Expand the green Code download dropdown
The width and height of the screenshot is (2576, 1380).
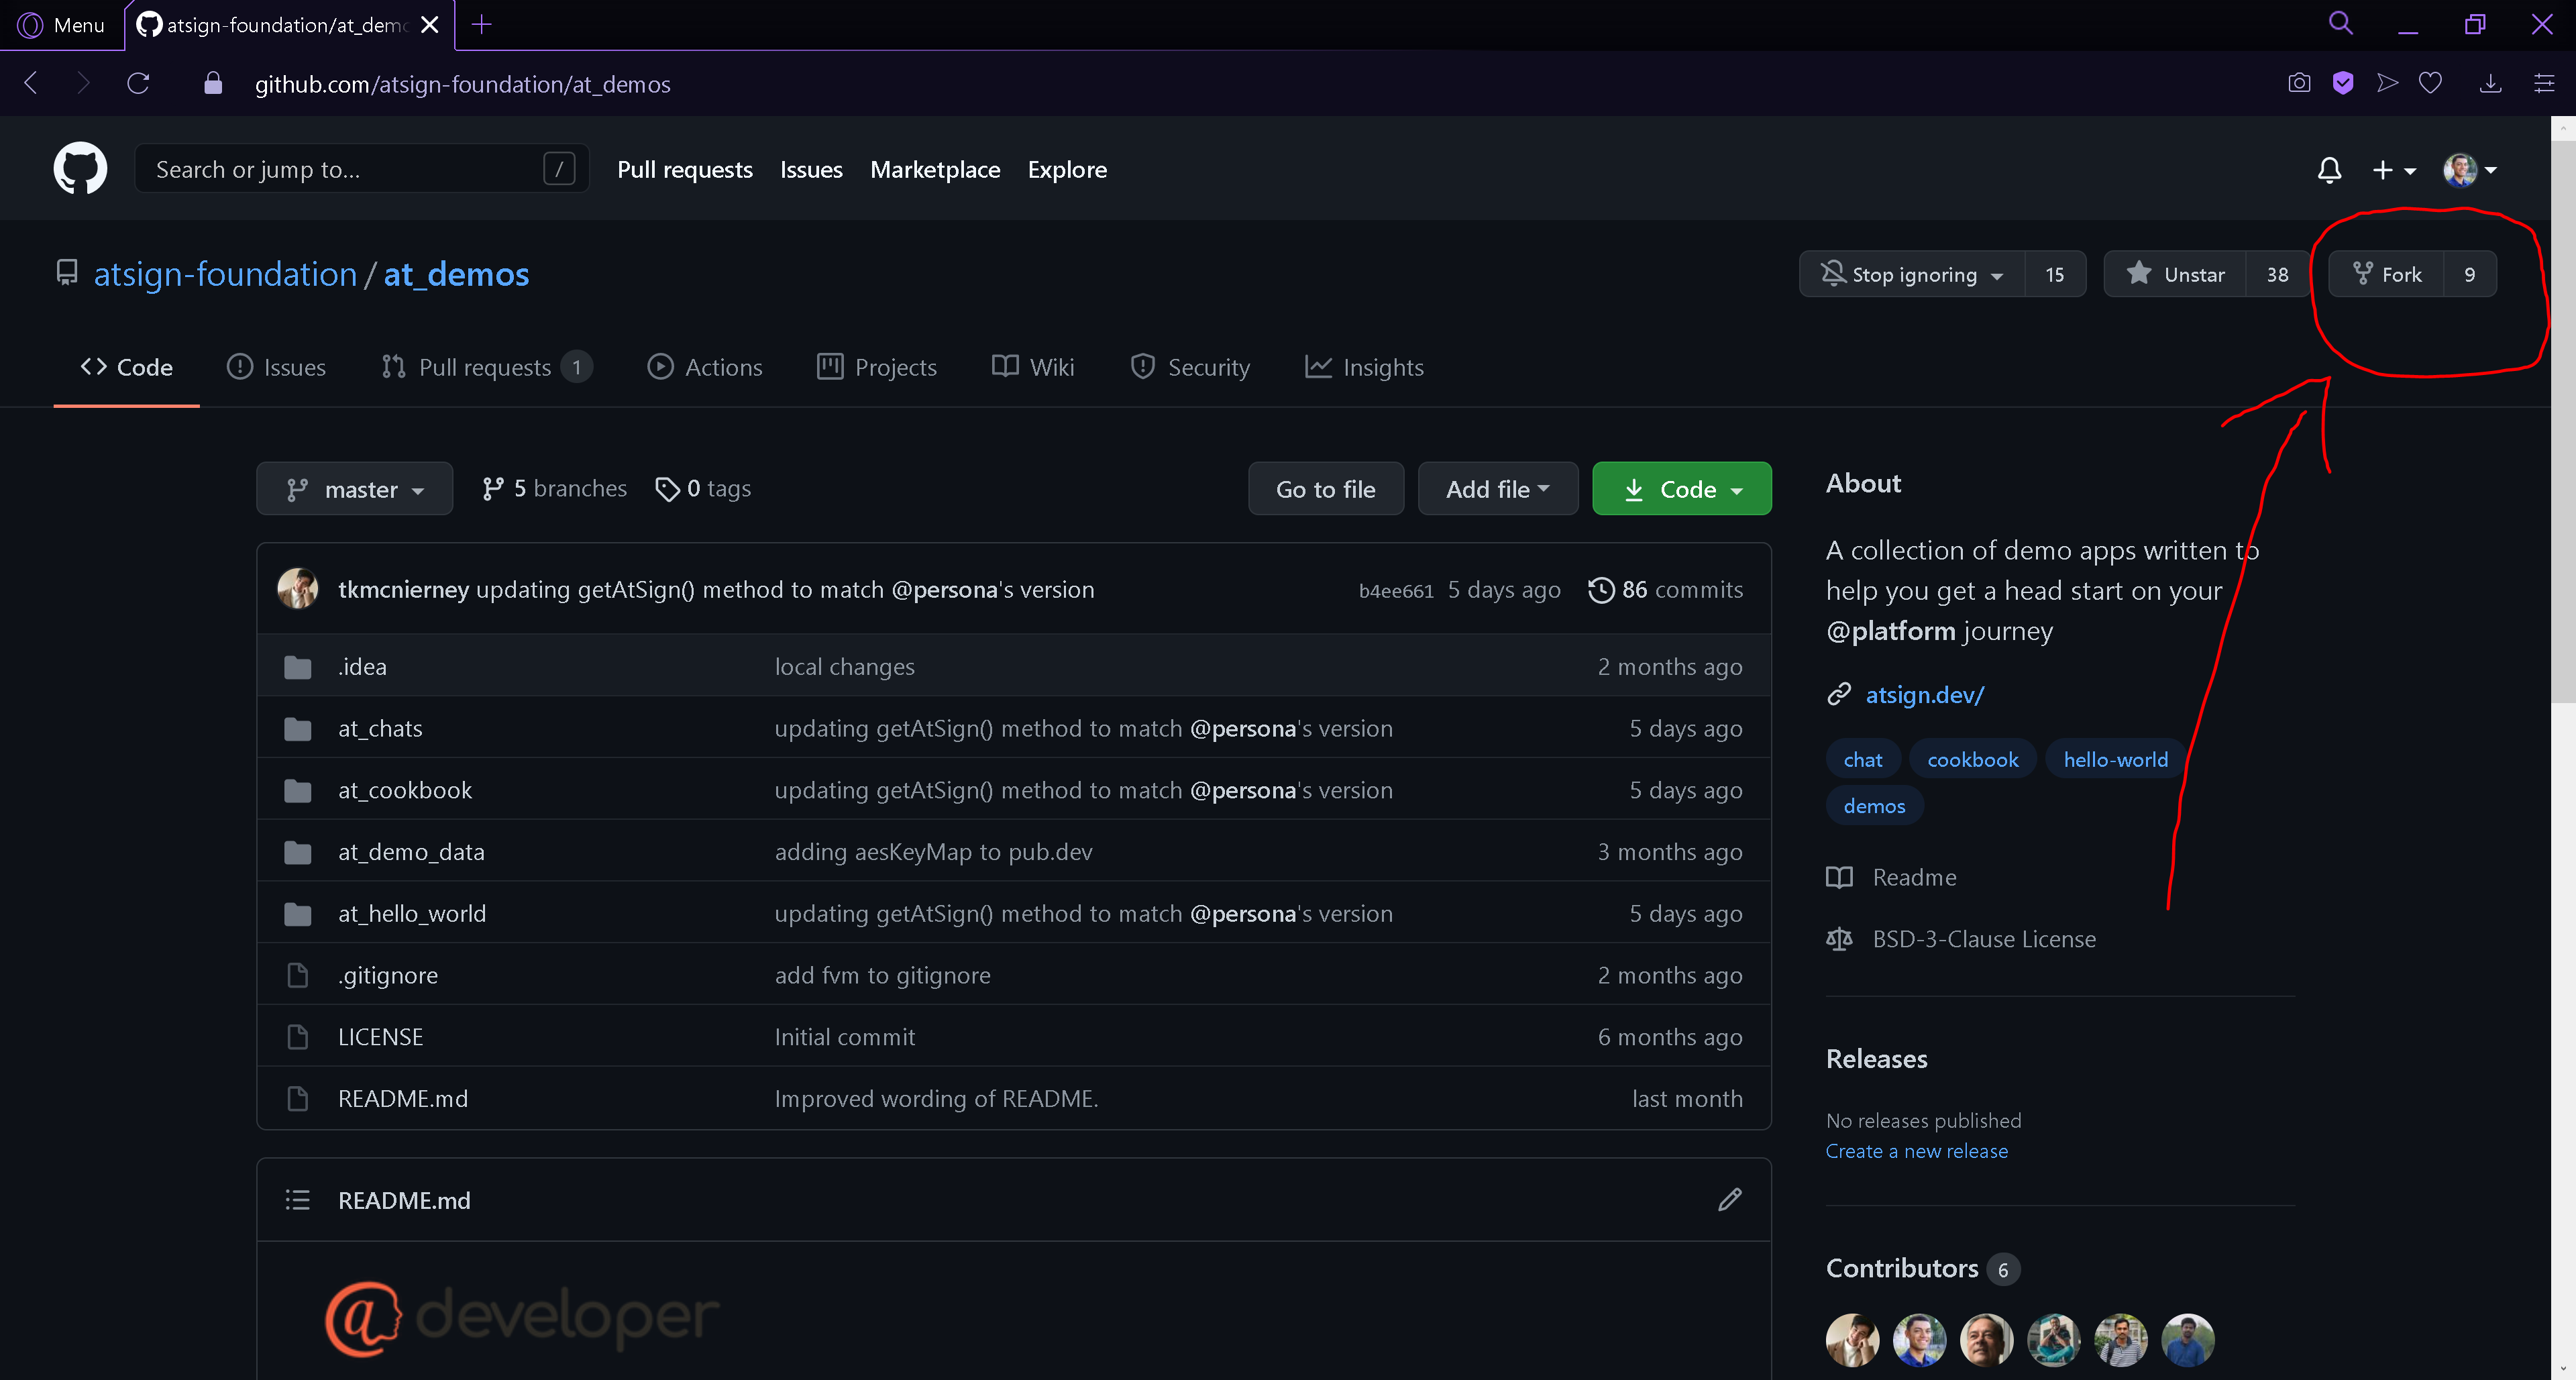tap(1681, 489)
